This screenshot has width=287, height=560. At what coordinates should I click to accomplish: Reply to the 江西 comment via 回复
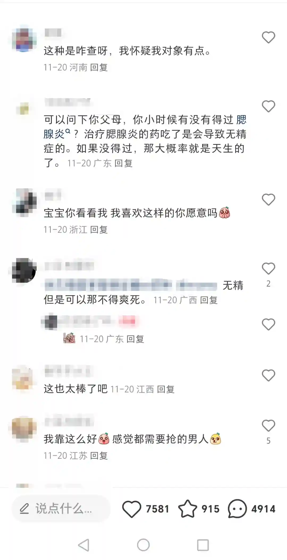[166, 389]
